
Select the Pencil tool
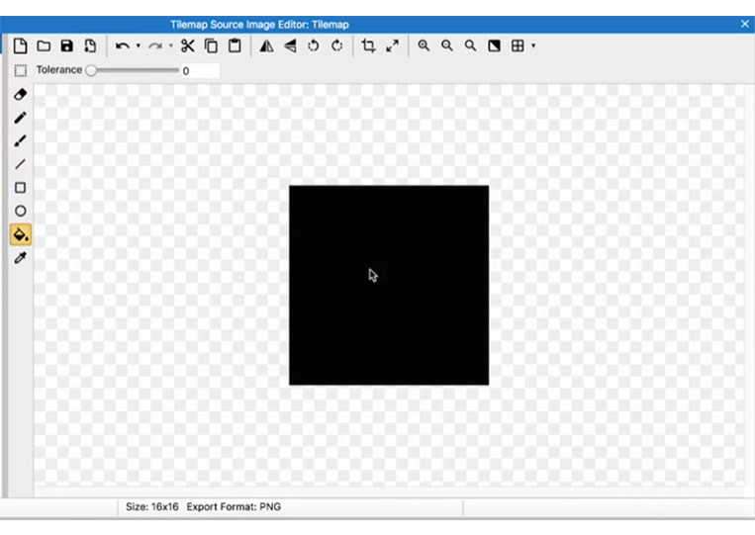pos(20,118)
